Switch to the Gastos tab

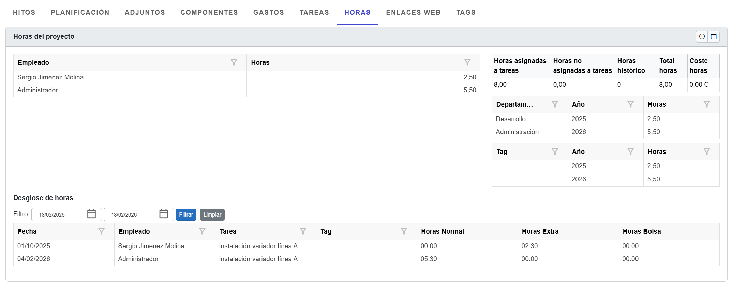tap(268, 13)
